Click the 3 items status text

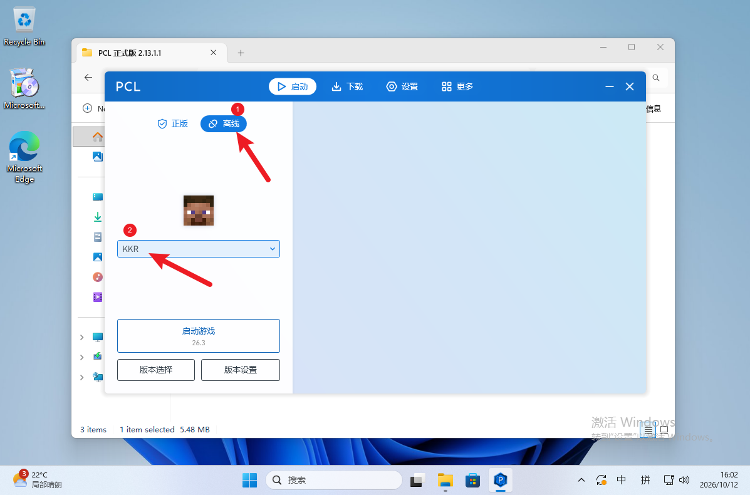point(93,429)
